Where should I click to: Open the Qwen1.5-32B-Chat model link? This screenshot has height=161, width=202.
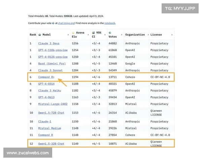pos(51,144)
